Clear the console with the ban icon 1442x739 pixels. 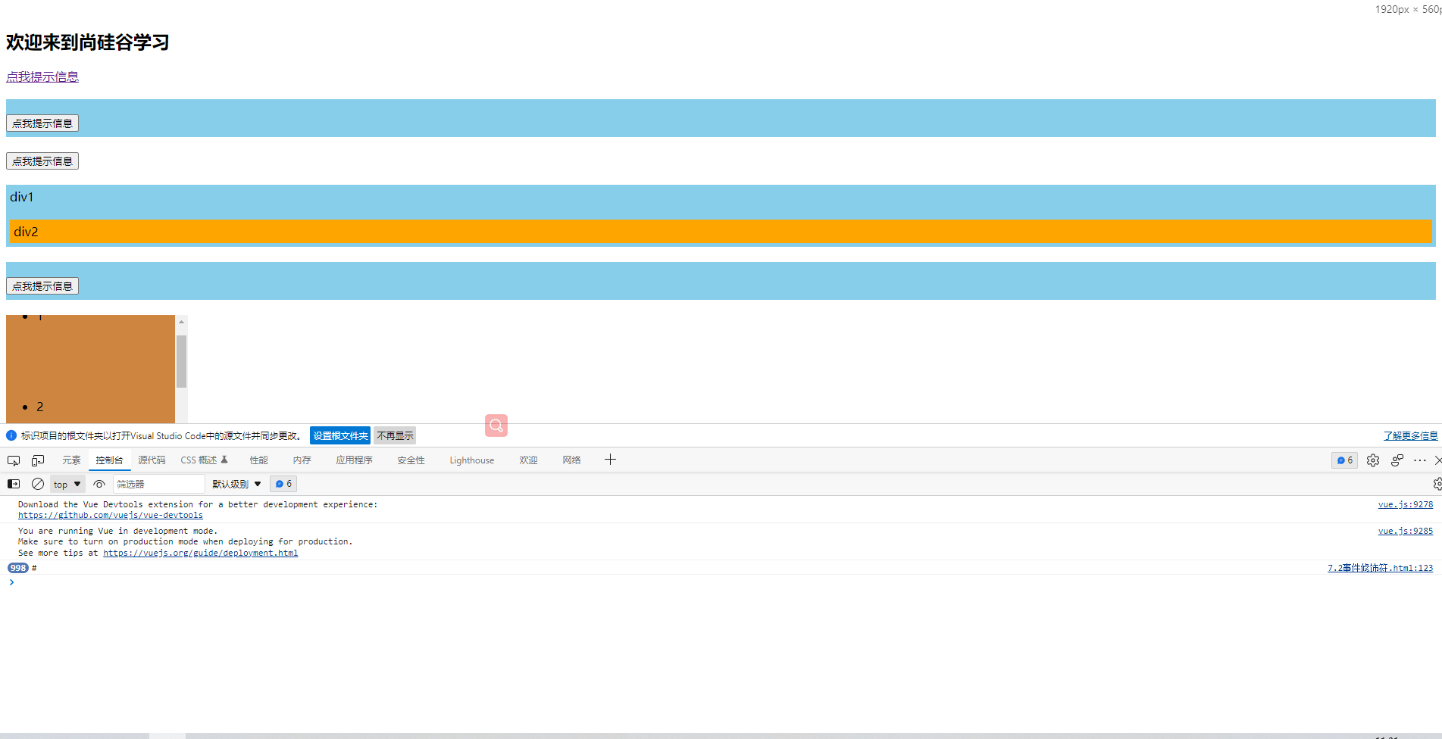click(38, 484)
